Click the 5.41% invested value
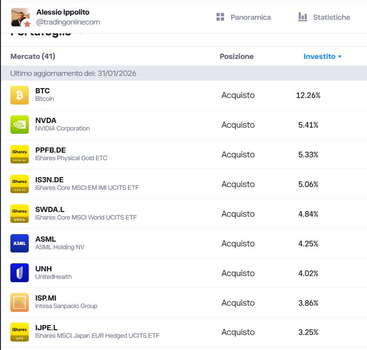Image resolution: width=367 pixels, height=350 pixels. 308,125
